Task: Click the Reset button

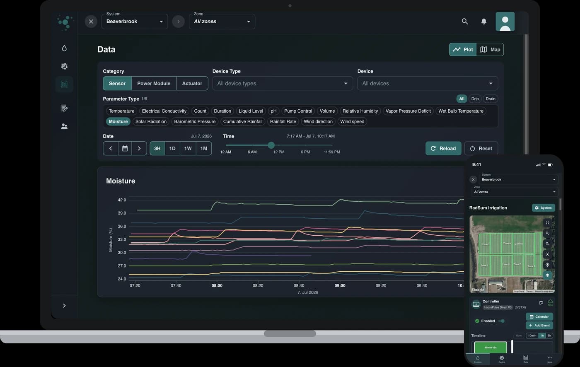Action: coord(481,148)
